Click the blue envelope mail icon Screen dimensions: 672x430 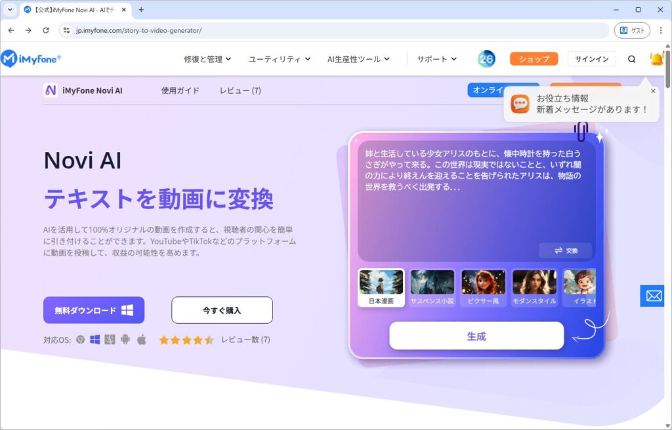pyautogui.click(x=654, y=296)
